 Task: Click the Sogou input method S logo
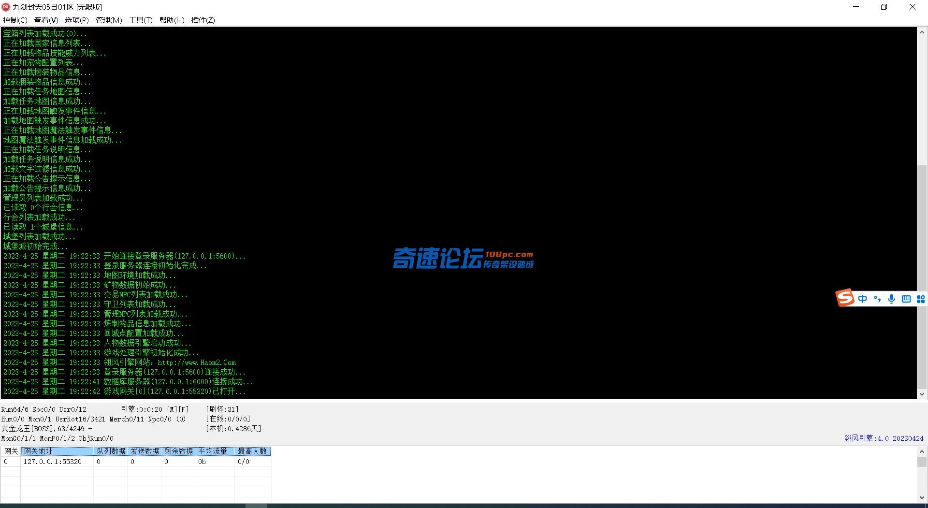point(845,298)
